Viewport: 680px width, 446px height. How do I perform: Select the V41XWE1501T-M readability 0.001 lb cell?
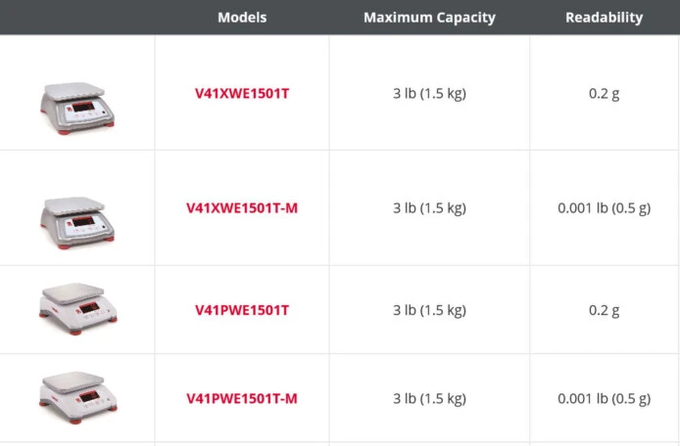pyautogui.click(x=604, y=208)
